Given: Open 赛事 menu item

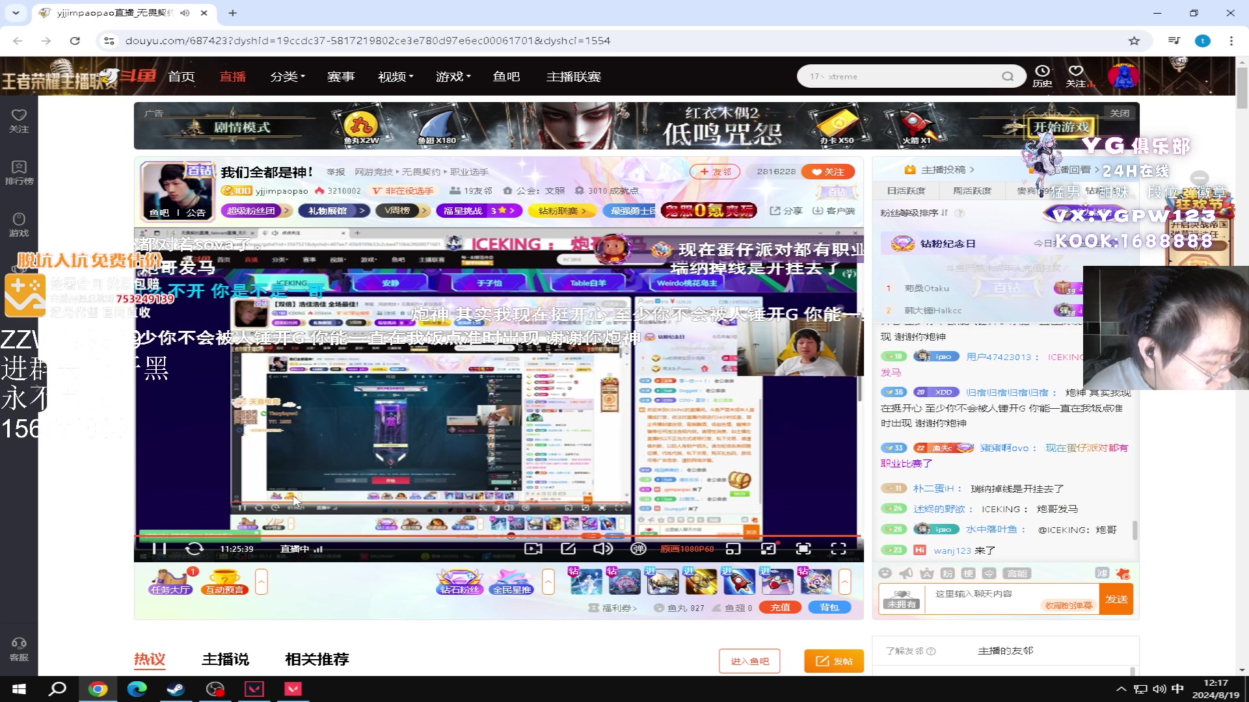Looking at the screenshot, I should pyautogui.click(x=341, y=77).
